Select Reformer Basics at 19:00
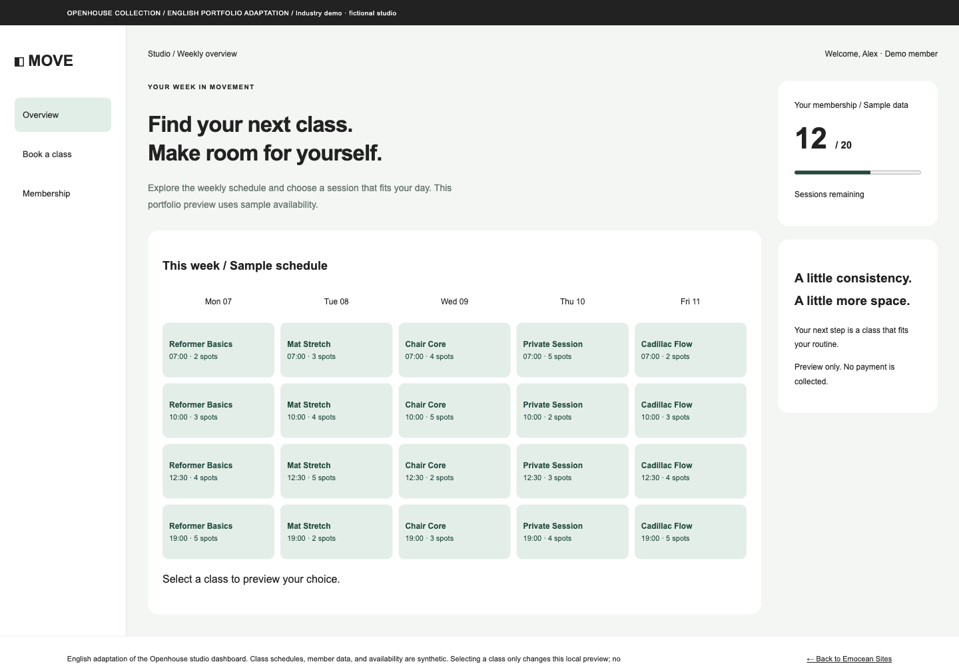This screenshot has width=959, height=666. pos(218,532)
